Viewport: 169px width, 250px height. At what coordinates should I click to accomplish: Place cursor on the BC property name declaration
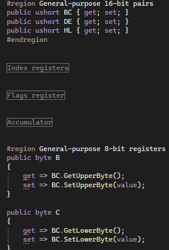68,12
